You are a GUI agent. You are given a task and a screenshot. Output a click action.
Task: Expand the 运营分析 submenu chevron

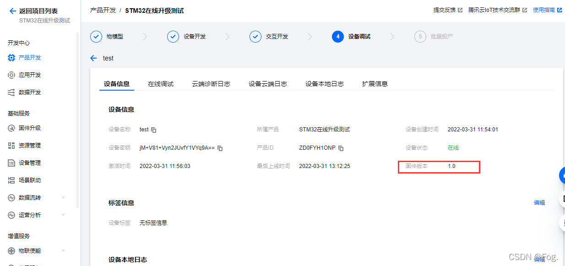[x=63, y=215]
